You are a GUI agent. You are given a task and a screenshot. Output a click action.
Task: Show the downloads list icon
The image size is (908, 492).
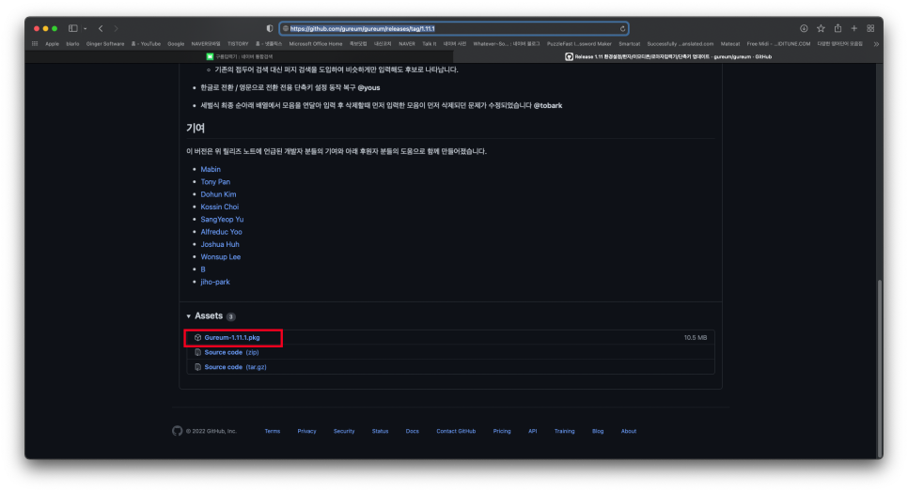click(804, 28)
